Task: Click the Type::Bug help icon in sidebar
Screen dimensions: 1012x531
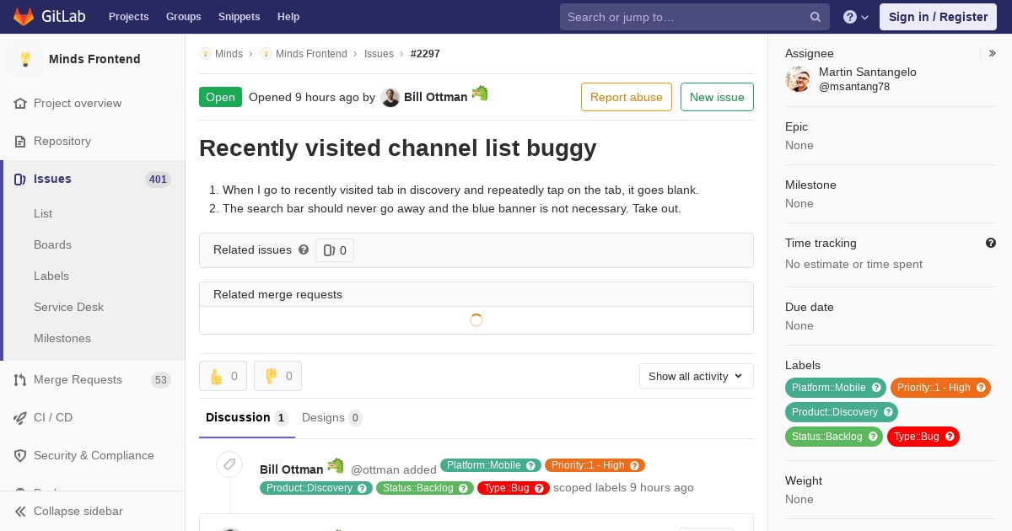Action: pos(950,437)
